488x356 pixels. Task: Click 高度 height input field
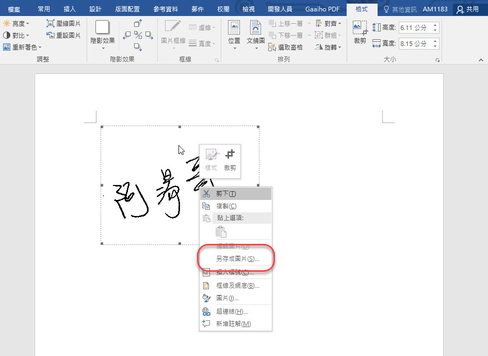[415, 27]
